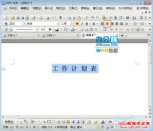Save document with the floppy disk icon
Screen dimensions: 153x131
coord(18,18)
